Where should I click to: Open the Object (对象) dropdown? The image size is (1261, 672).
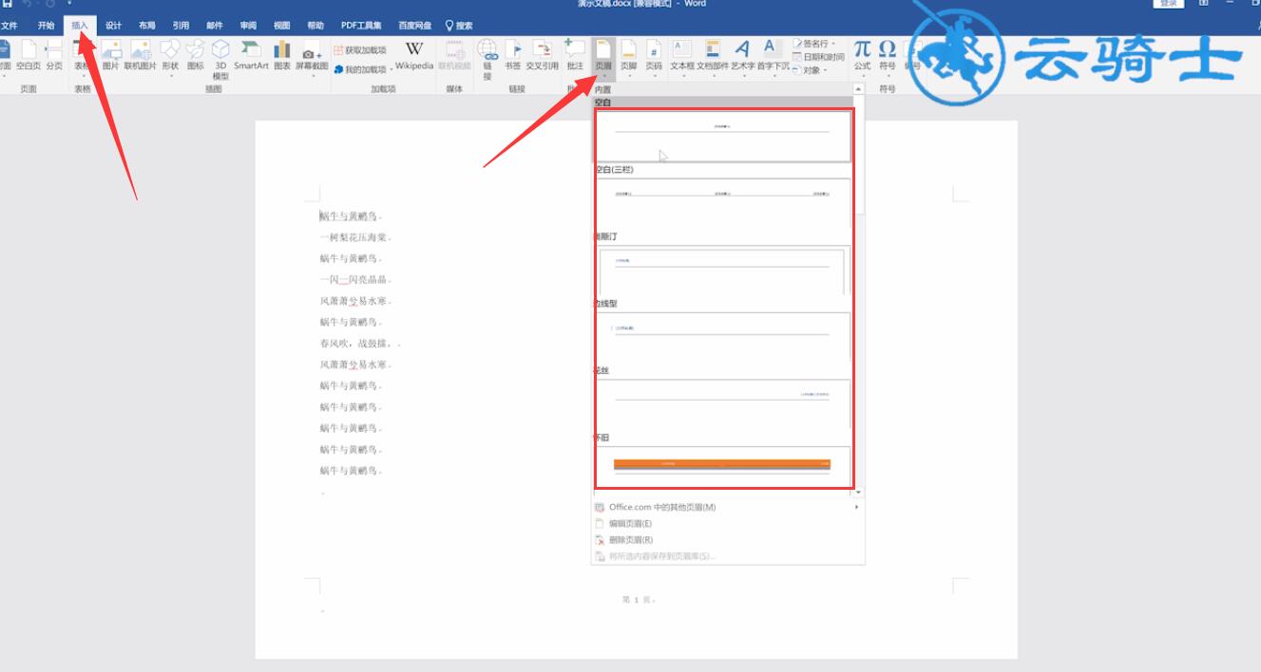(x=810, y=70)
